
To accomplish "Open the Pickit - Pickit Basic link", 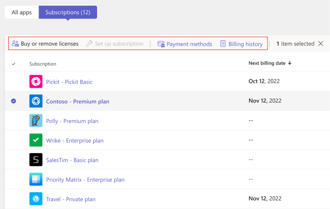I will [x=69, y=82].
